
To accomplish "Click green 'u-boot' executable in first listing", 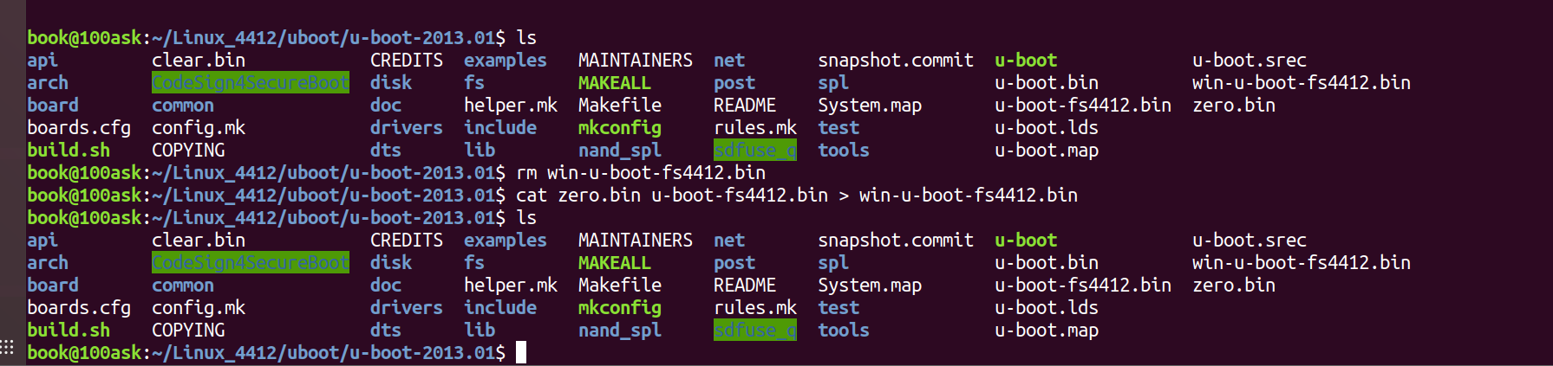I will click(1026, 60).
